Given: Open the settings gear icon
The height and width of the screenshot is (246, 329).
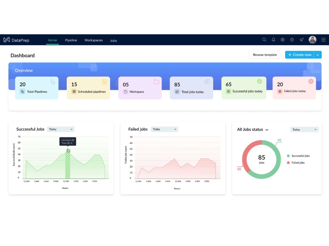Looking at the screenshot, I should (x=283, y=40).
